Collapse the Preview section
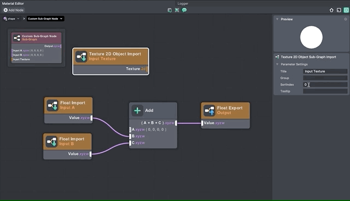Viewport: 350px width, 201px height. (x=277, y=19)
